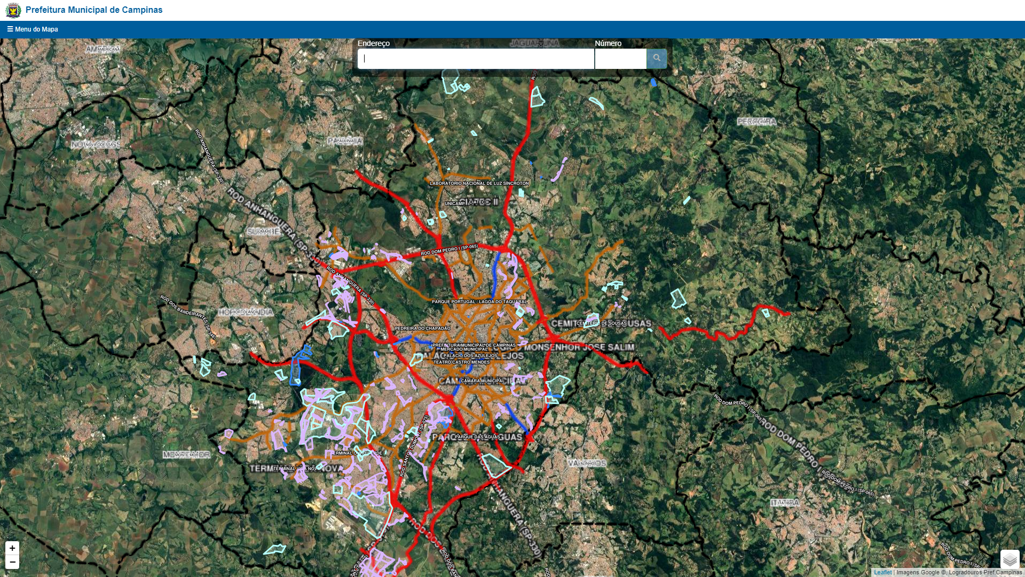Click the Pedreira do Chapadão map label
This screenshot has width=1025, height=577.
422,329
